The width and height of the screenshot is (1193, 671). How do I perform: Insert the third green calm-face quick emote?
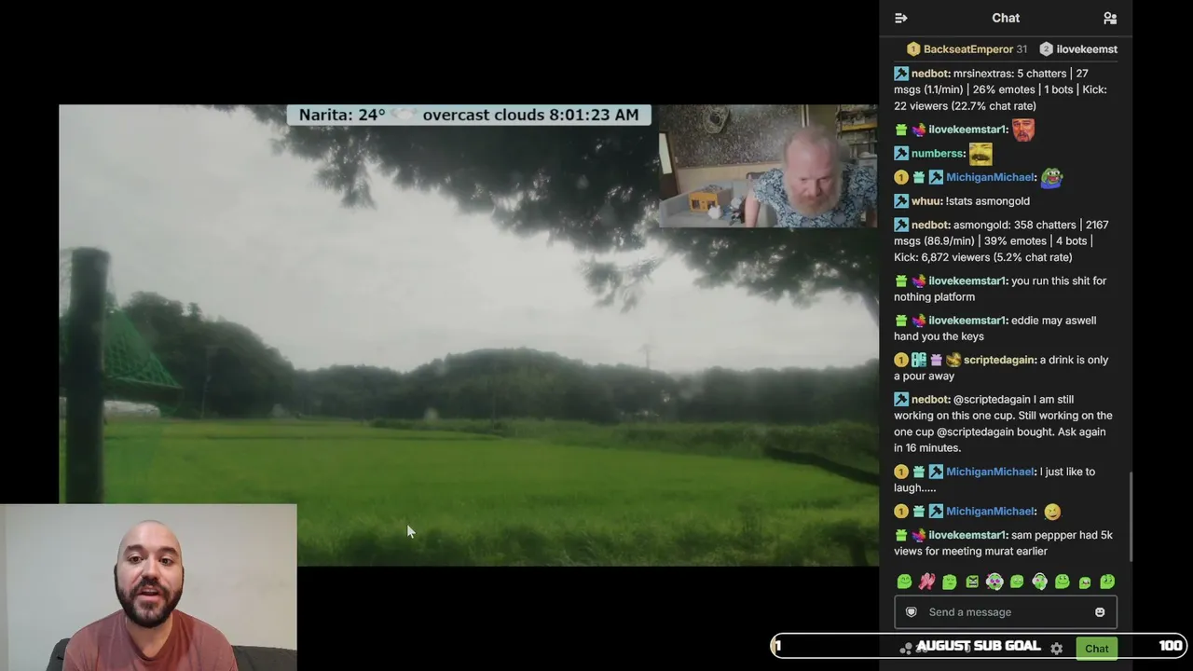pos(949,582)
